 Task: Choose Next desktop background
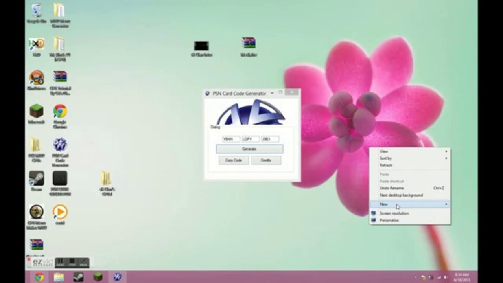(410, 195)
